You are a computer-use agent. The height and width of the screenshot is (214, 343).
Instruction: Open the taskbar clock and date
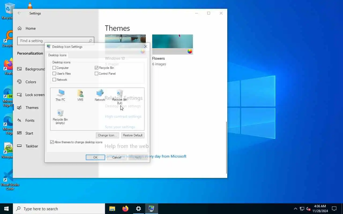point(320,209)
